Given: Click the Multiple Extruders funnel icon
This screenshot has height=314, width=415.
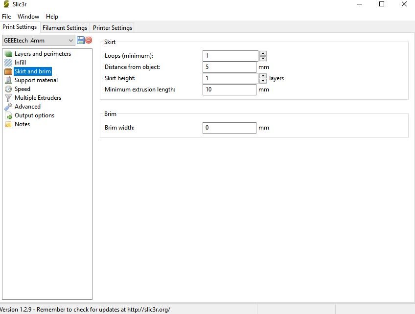Looking at the screenshot, I should (8, 98).
